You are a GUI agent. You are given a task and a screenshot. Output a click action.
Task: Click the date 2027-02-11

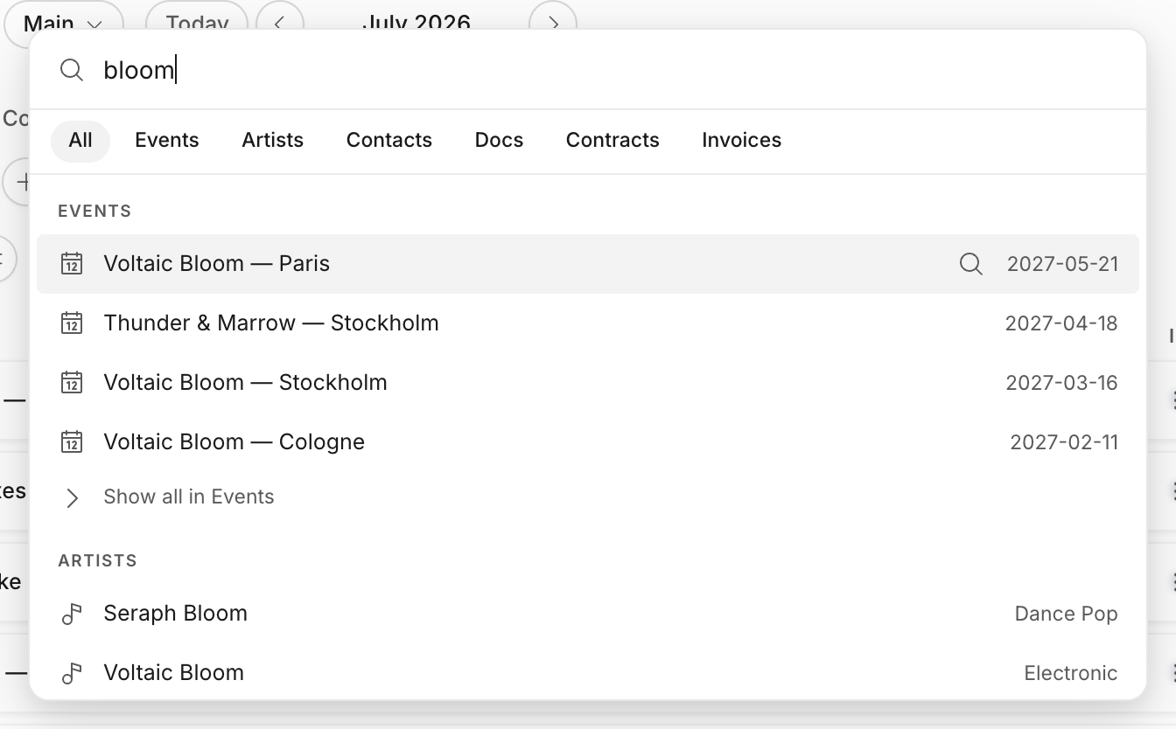pos(1064,442)
